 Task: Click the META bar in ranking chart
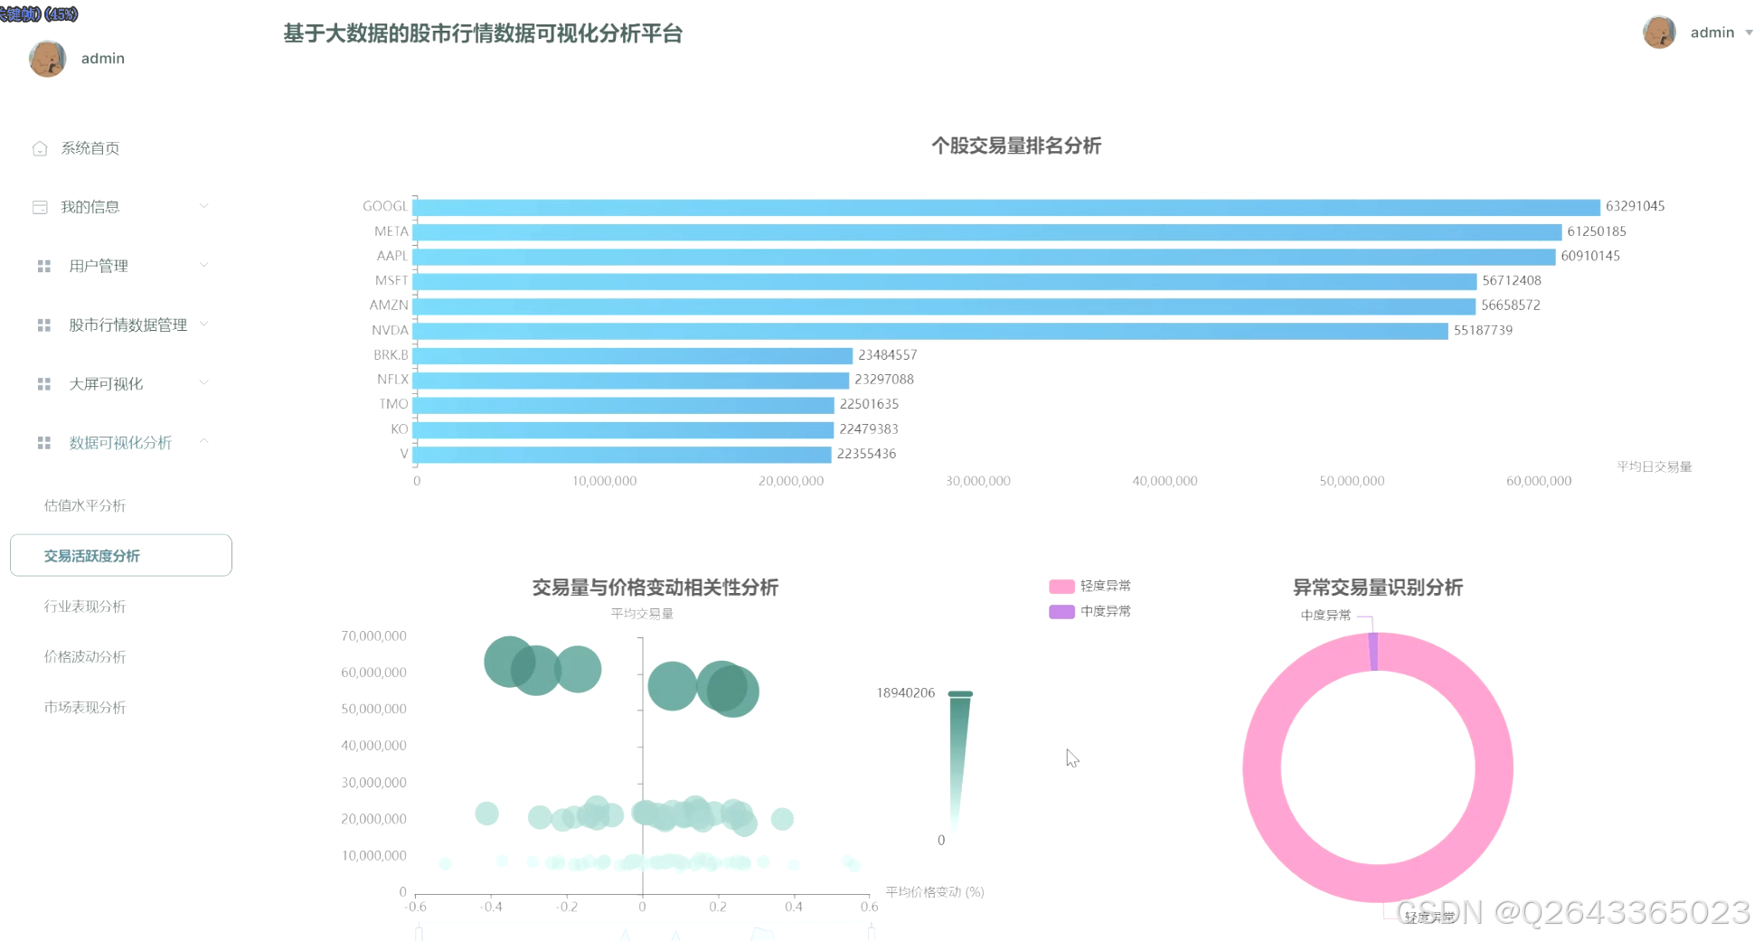pyautogui.click(x=987, y=232)
